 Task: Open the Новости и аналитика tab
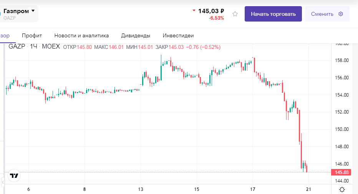(x=81, y=35)
